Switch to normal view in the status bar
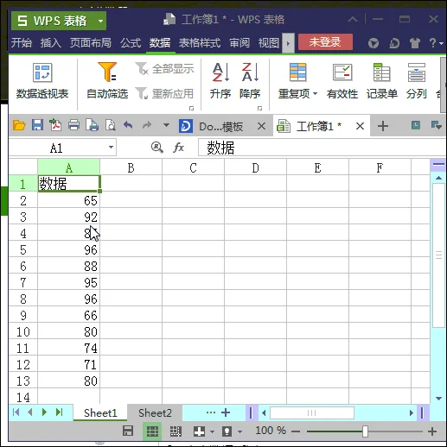447x447 pixels. click(152, 431)
